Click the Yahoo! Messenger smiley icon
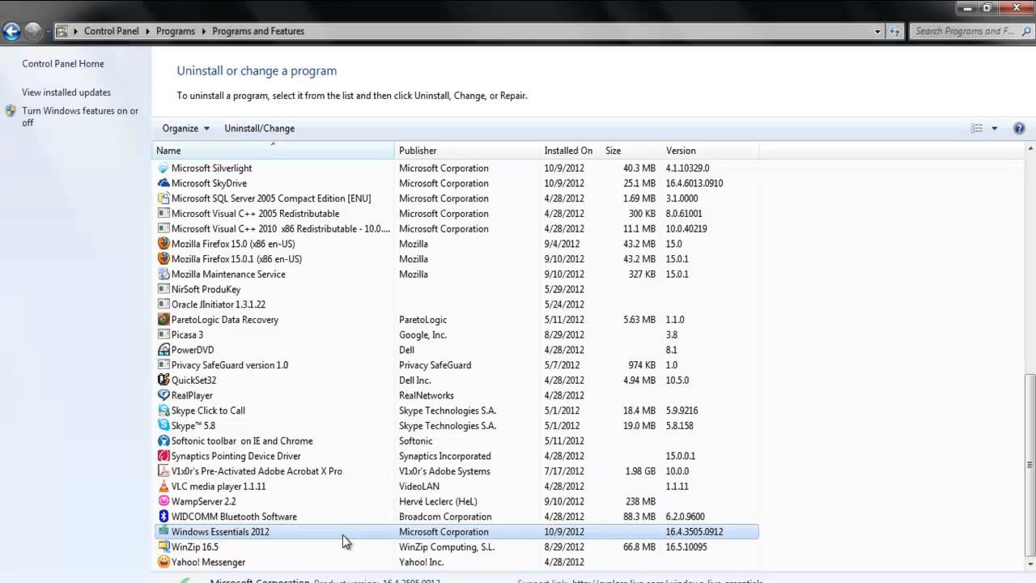 163,563
